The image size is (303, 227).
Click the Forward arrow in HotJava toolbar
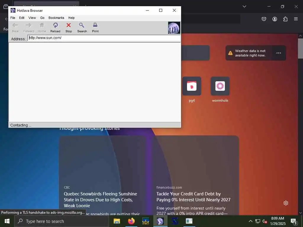coord(29,27)
